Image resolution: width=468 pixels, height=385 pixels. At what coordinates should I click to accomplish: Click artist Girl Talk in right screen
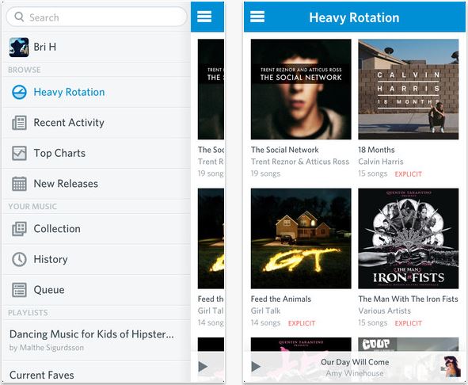coord(265,311)
